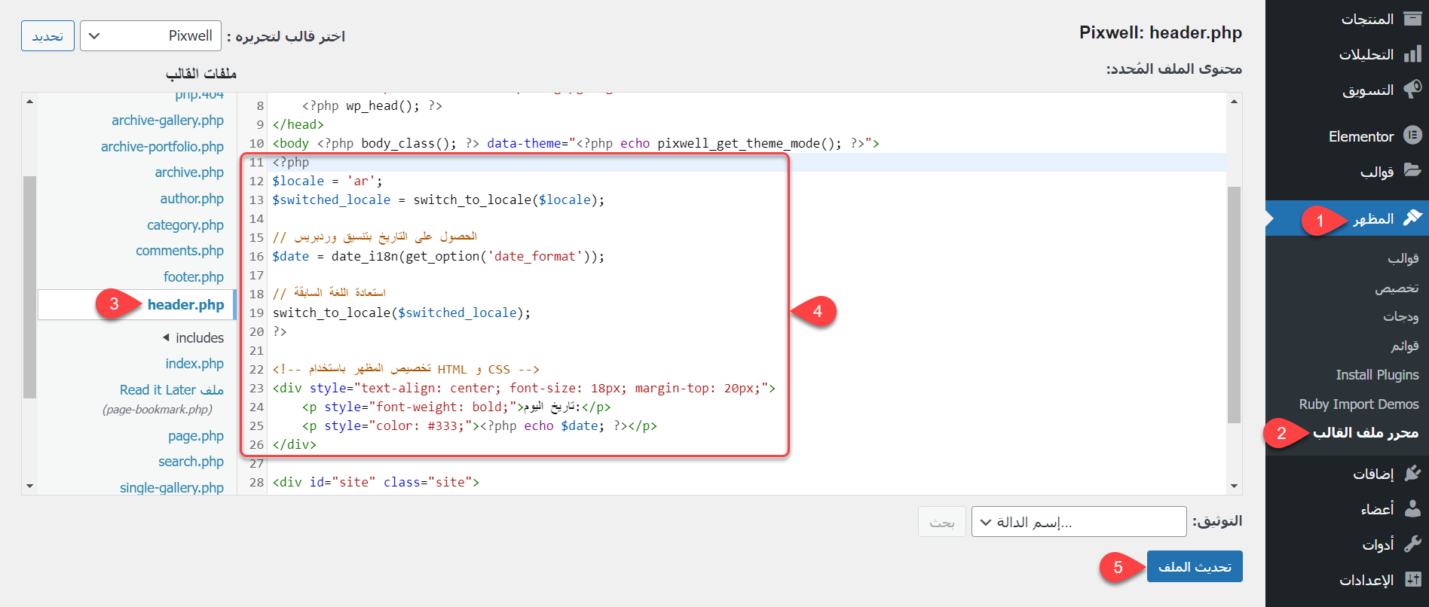Click the Marketing megaphone icon

1412,90
